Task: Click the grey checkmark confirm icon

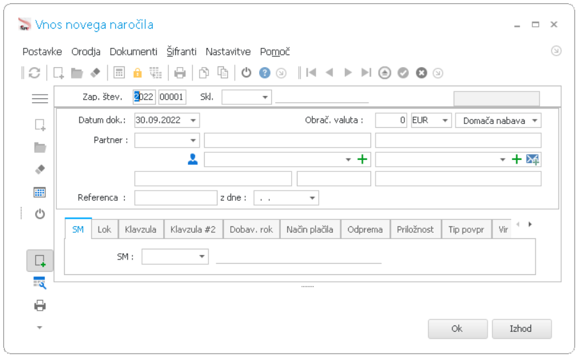Action: [403, 73]
